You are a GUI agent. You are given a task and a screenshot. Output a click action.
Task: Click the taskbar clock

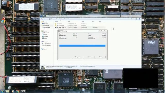tap(161, 91)
